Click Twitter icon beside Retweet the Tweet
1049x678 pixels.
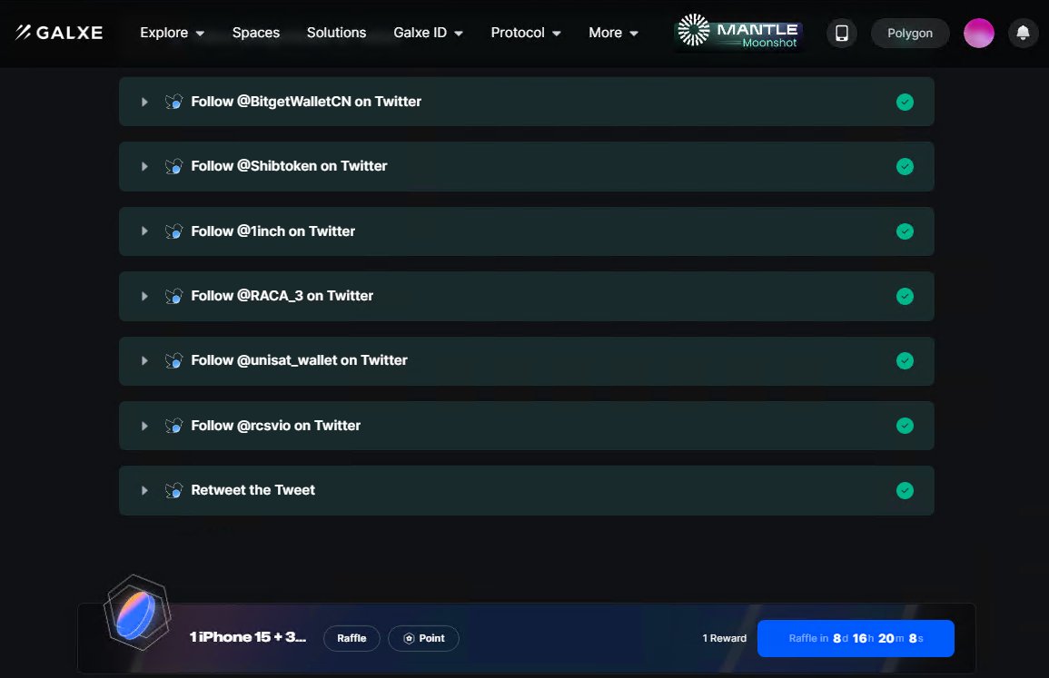174,490
